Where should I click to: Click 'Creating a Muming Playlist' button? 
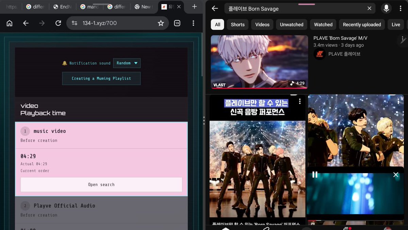(101, 78)
